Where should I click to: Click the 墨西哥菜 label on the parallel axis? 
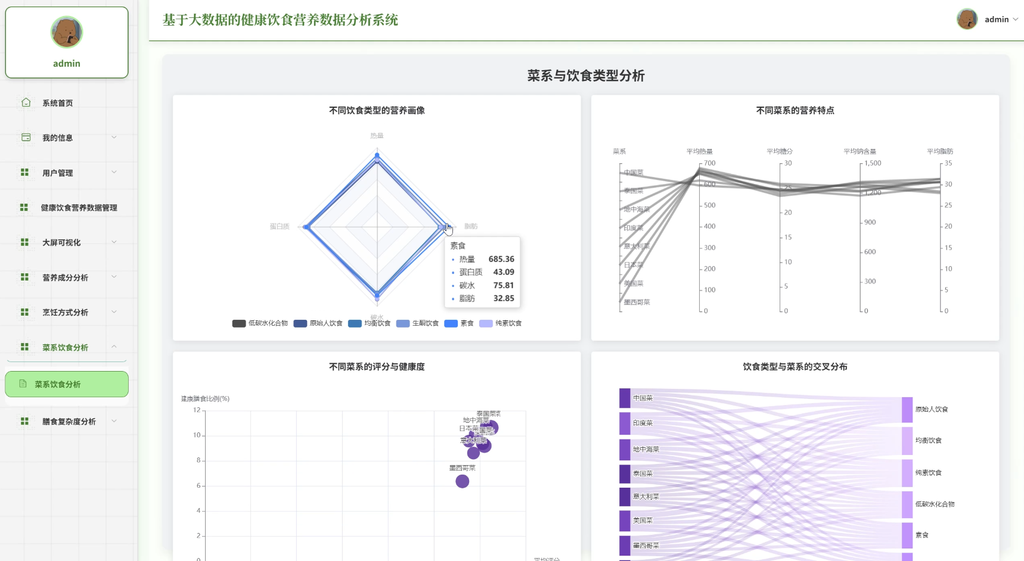[x=637, y=303]
